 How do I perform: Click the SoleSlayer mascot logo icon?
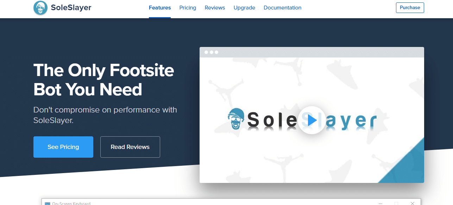pyautogui.click(x=40, y=8)
